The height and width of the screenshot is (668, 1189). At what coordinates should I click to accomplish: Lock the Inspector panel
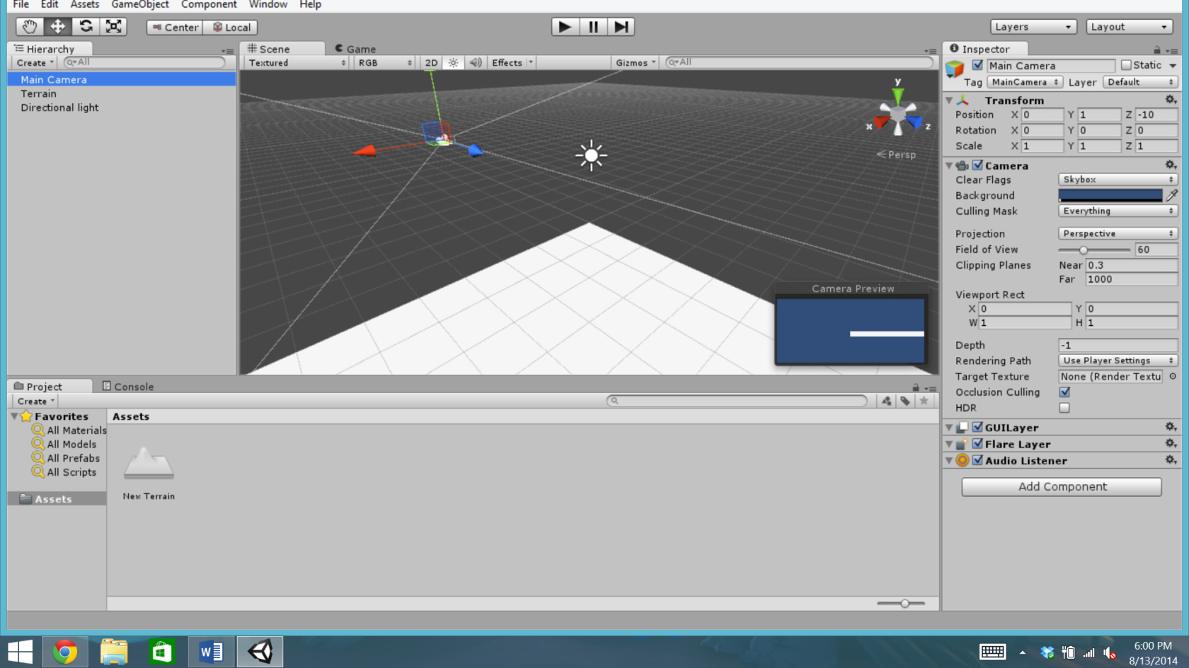pyautogui.click(x=1157, y=50)
